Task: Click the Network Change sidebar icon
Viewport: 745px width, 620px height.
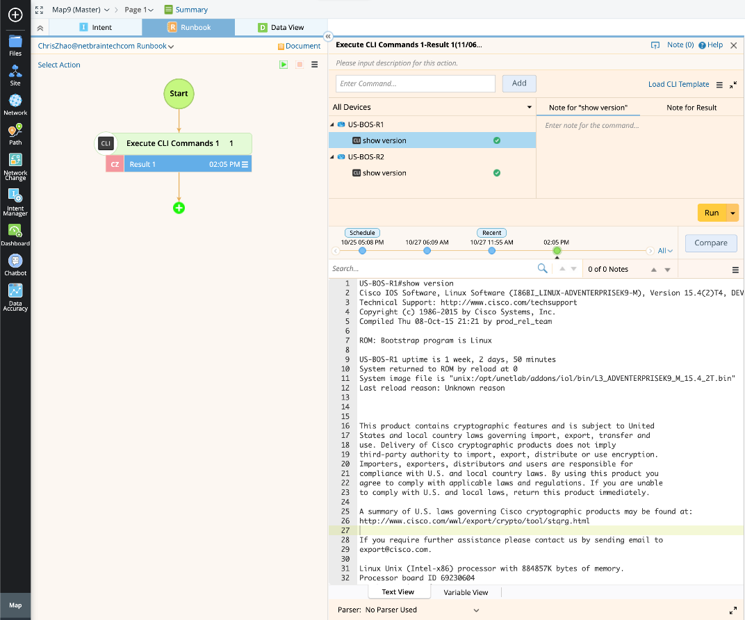Action: click(x=15, y=161)
